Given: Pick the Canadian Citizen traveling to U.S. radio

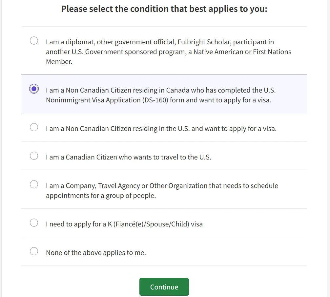Looking at the screenshot, I should pyautogui.click(x=34, y=156).
